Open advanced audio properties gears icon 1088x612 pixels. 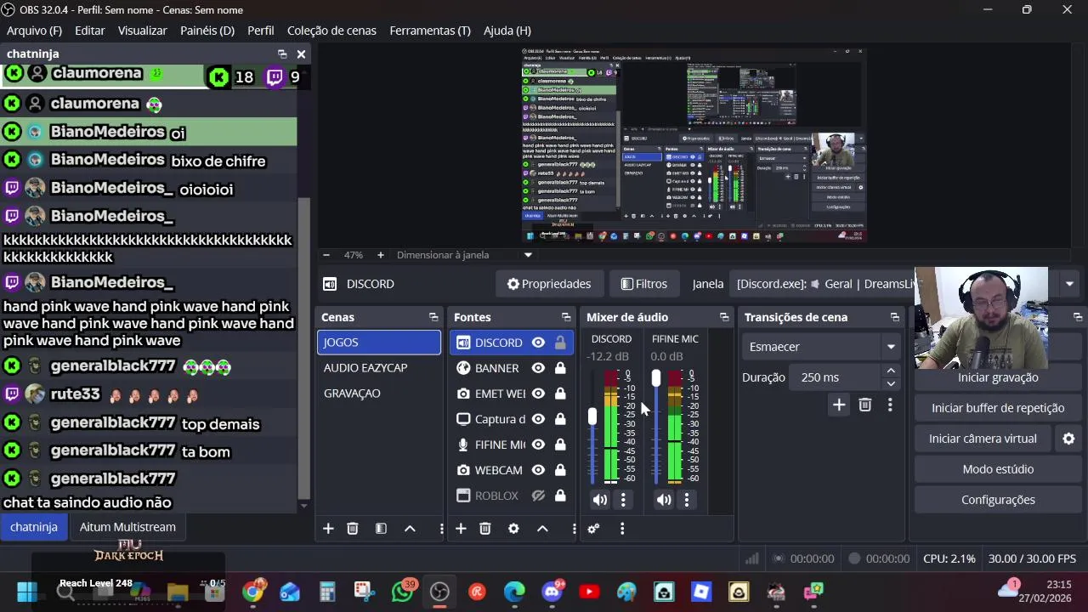593,529
